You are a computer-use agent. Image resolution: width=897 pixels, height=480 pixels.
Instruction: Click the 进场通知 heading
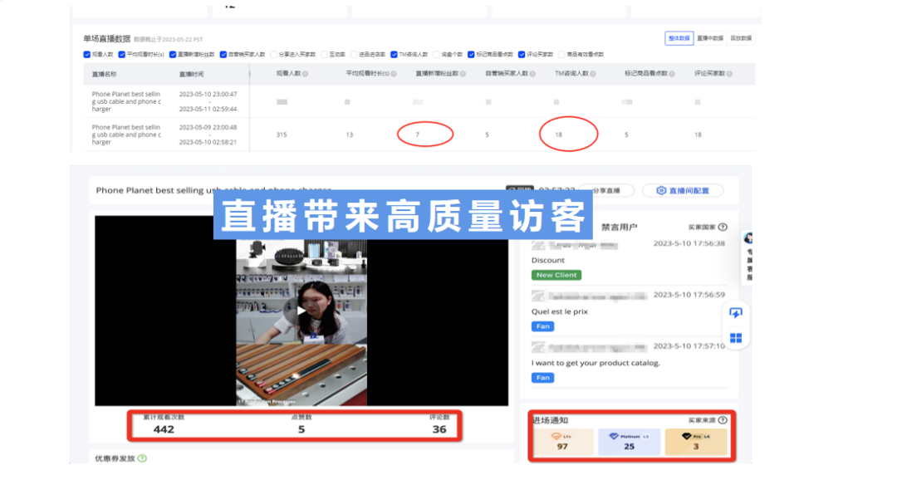point(551,420)
